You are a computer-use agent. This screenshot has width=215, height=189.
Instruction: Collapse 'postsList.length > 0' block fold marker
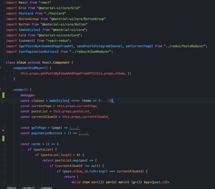point(4,155)
